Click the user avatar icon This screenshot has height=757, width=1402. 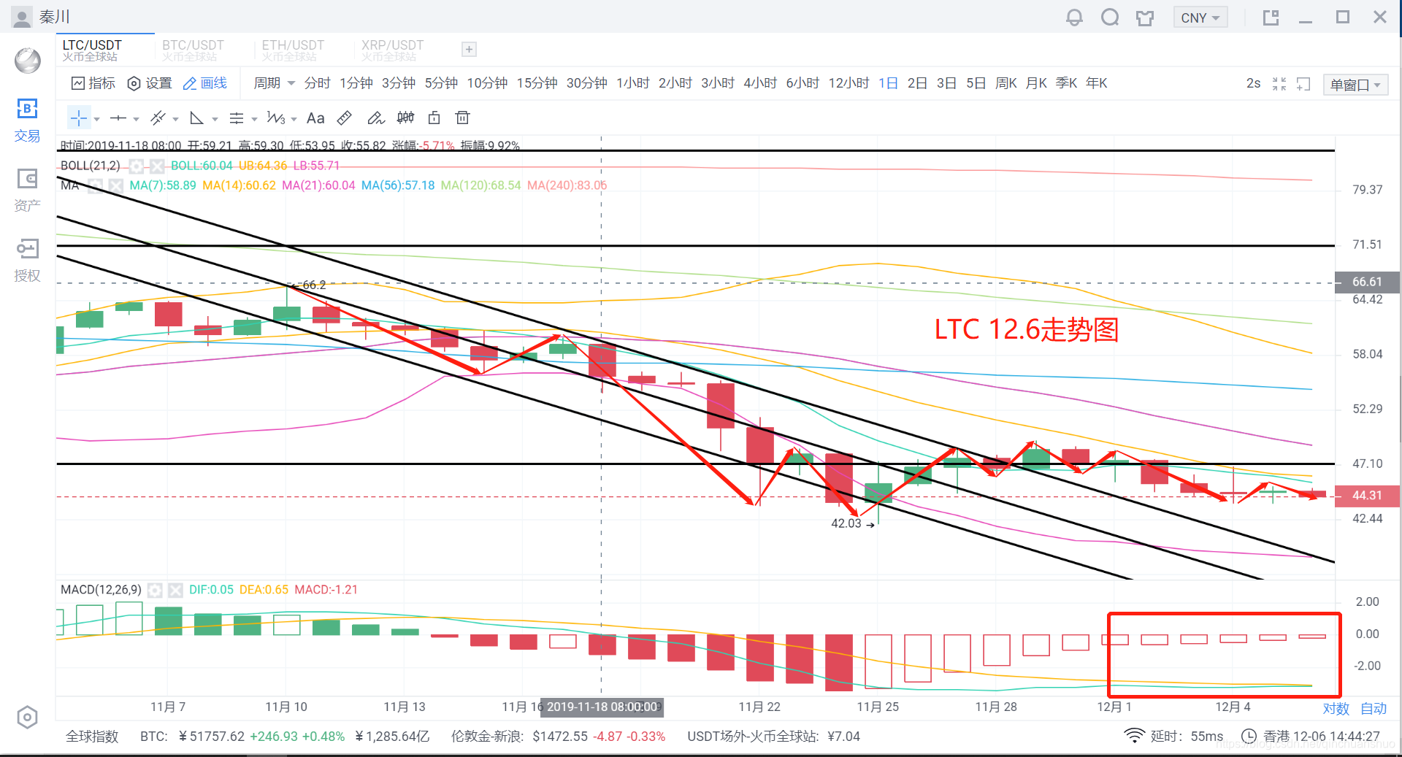[23, 17]
